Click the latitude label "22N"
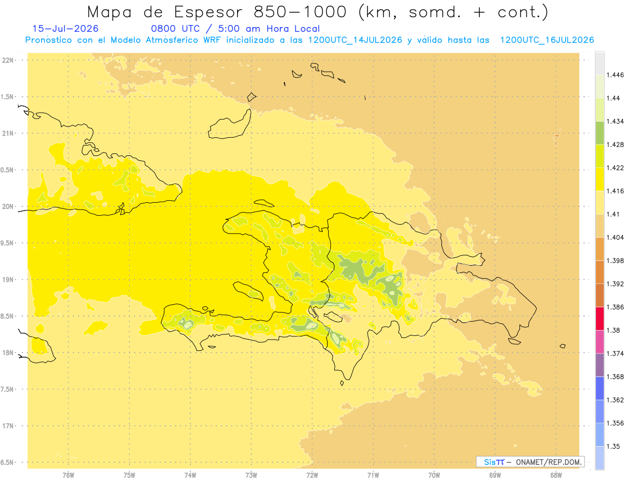The width and height of the screenshot is (624, 482). [8, 60]
